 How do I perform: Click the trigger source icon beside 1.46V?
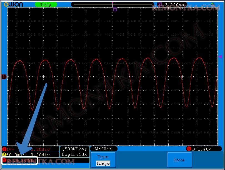click(189, 149)
